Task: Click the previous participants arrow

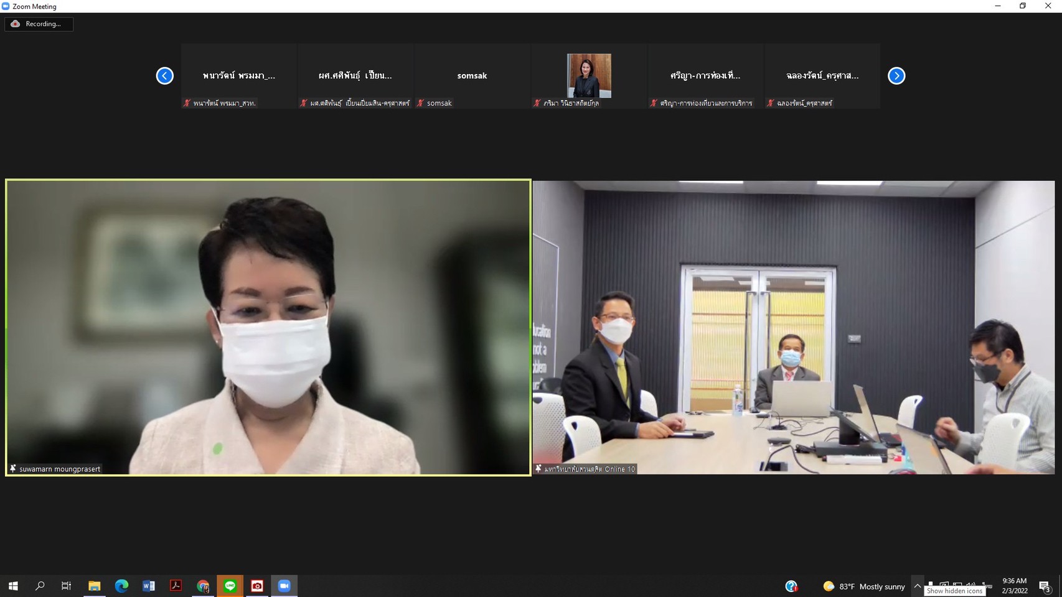Action: tap(164, 76)
